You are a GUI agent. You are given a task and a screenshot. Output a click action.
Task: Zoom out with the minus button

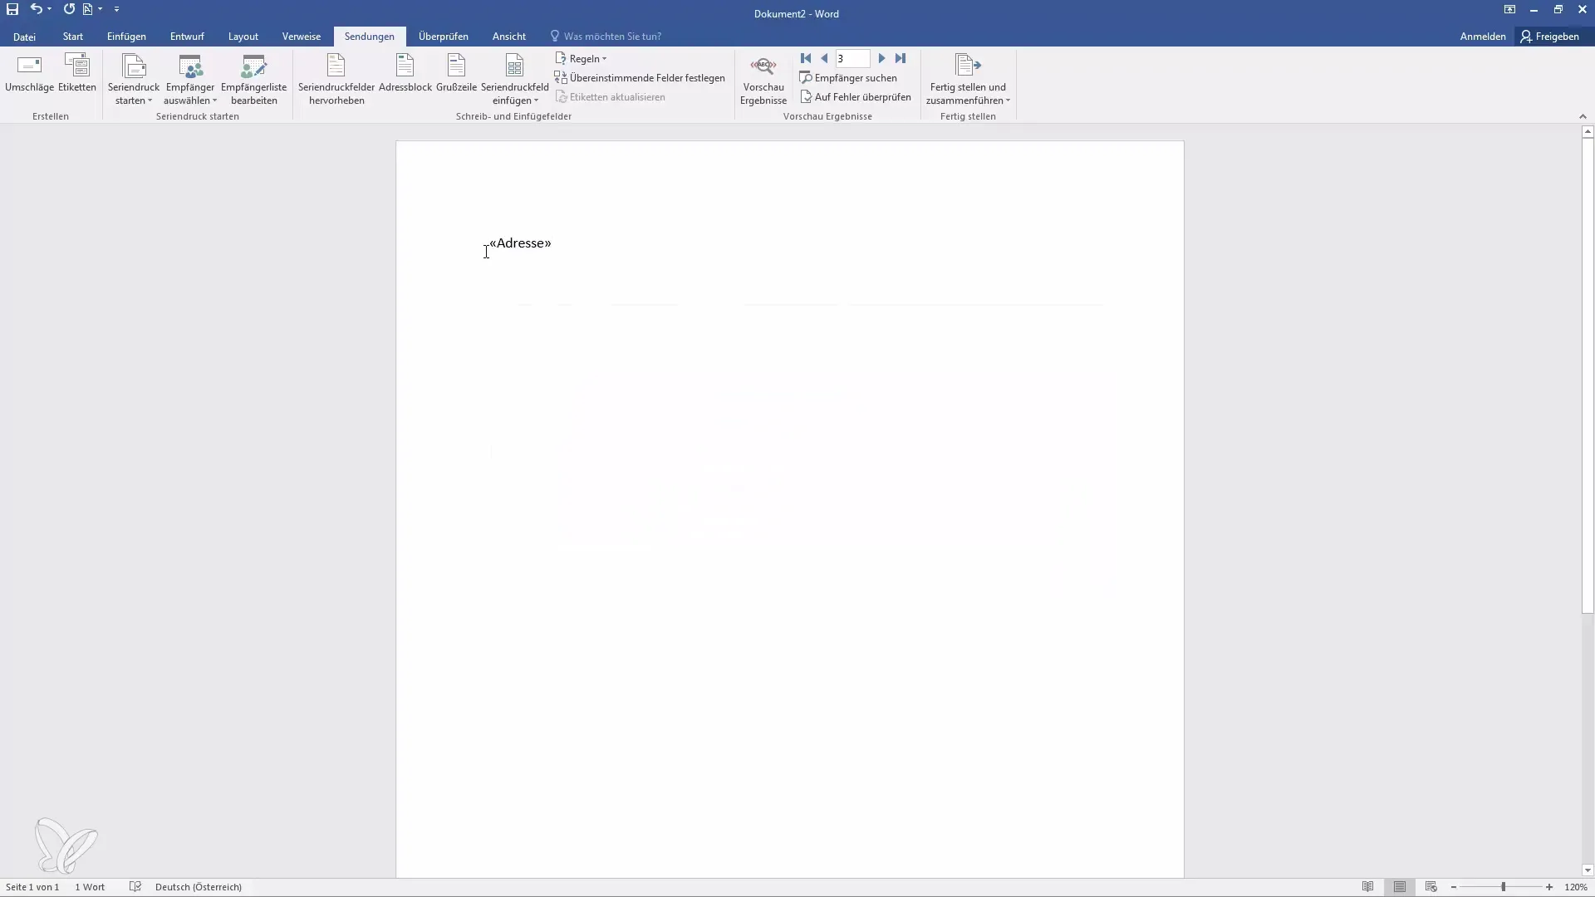pyautogui.click(x=1454, y=887)
